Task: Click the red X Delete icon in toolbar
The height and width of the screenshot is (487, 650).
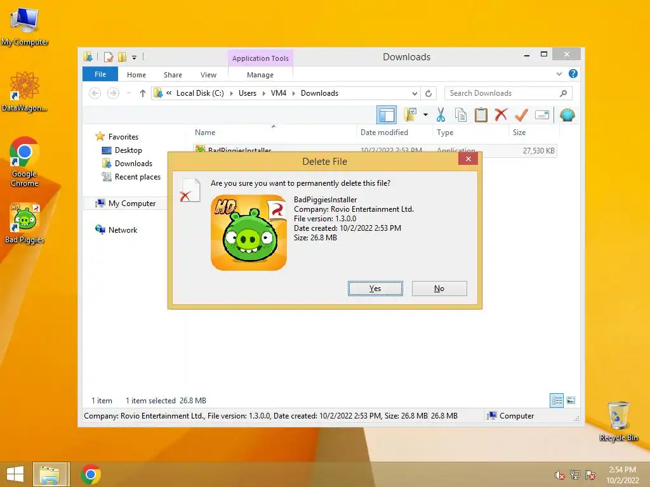Action: pyautogui.click(x=501, y=114)
